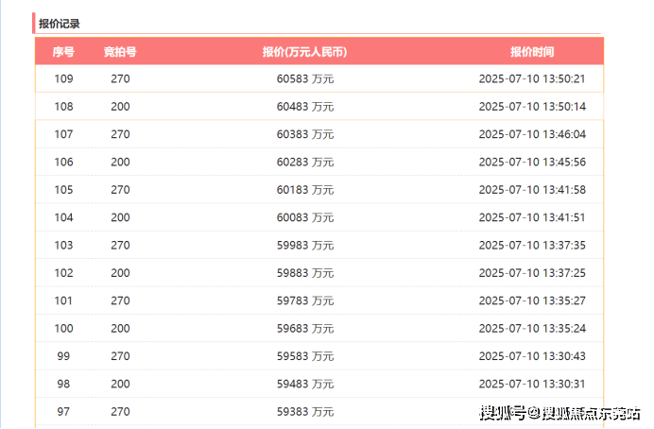The width and height of the screenshot is (654, 429).
Task: Select the row with sequence number 100
Action: pos(63,329)
